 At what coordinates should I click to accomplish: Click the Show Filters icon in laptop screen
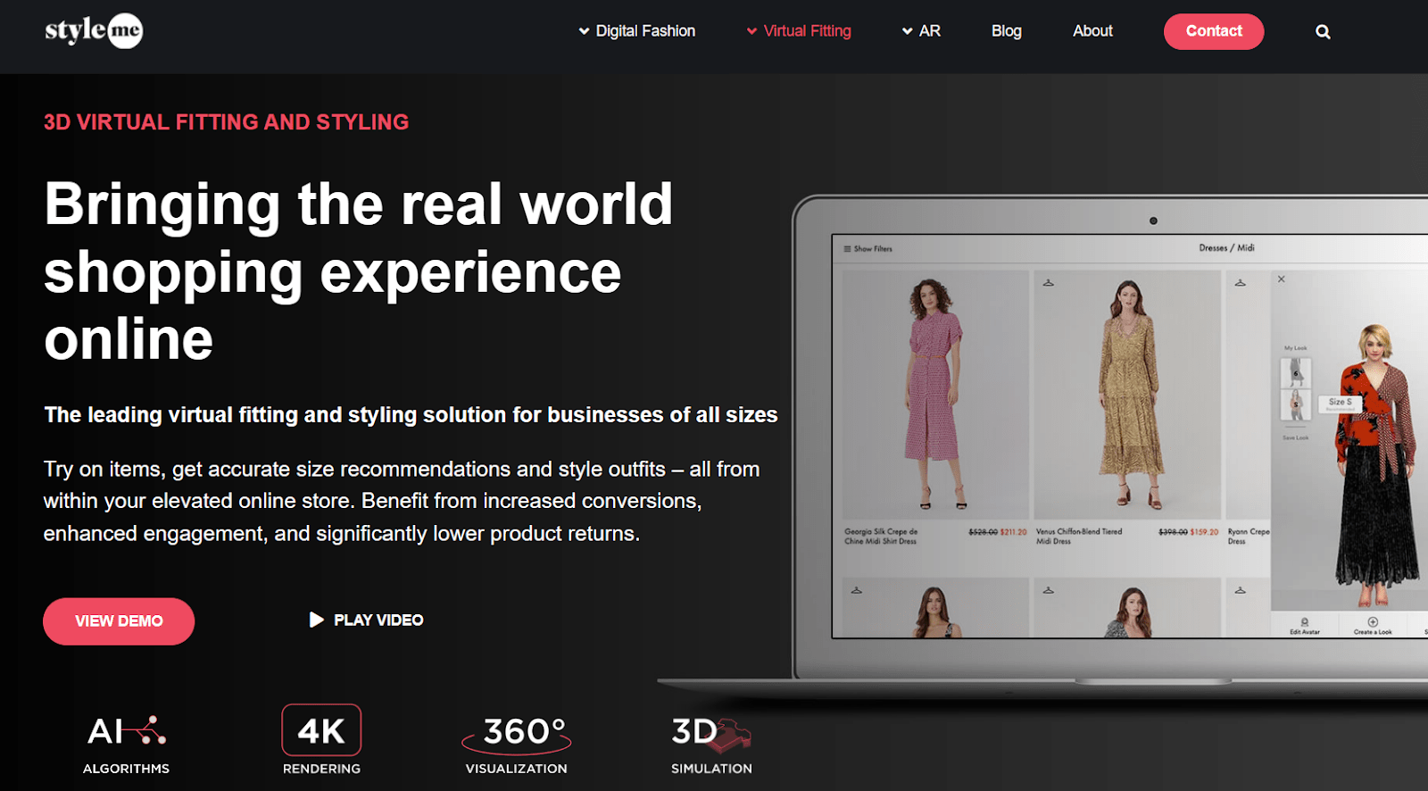[x=847, y=249]
